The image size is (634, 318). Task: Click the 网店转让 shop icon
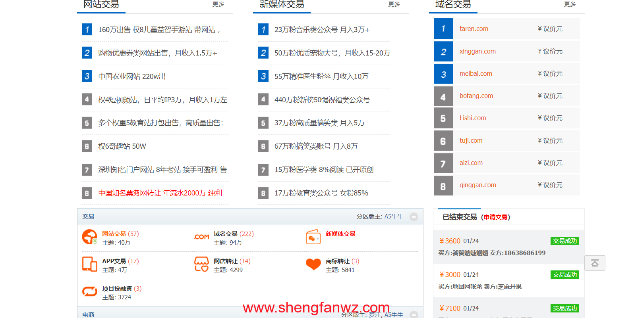(201, 264)
